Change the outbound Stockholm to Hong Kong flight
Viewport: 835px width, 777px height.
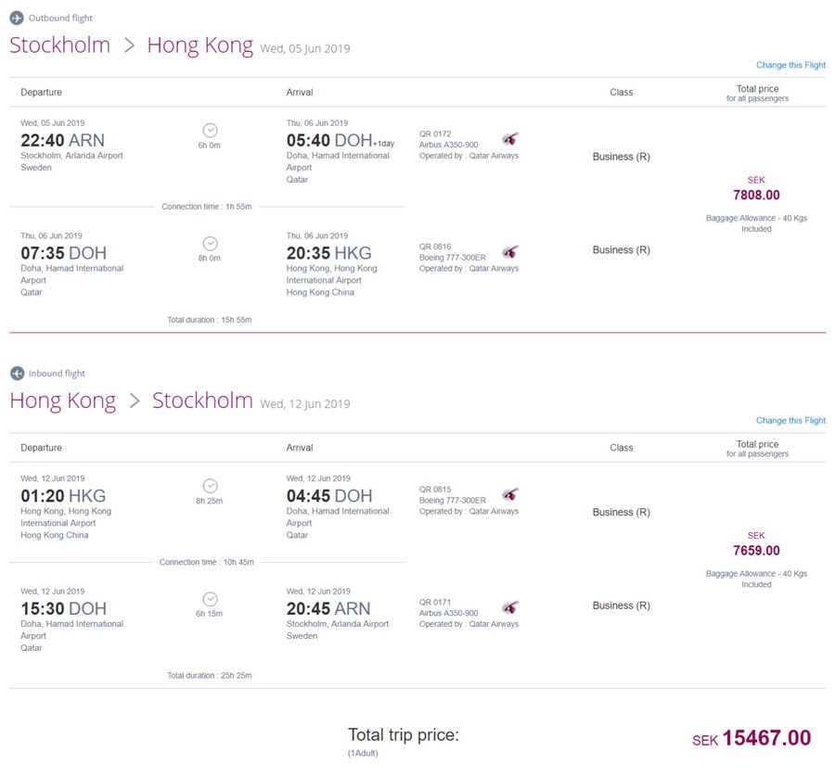coord(790,65)
